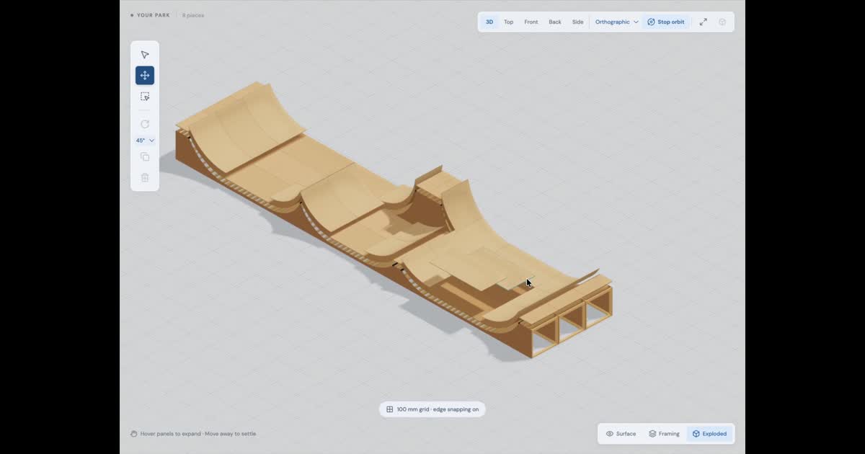Toggle the Surface display mode
This screenshot has width=865, height=454.
coord(621,434)
